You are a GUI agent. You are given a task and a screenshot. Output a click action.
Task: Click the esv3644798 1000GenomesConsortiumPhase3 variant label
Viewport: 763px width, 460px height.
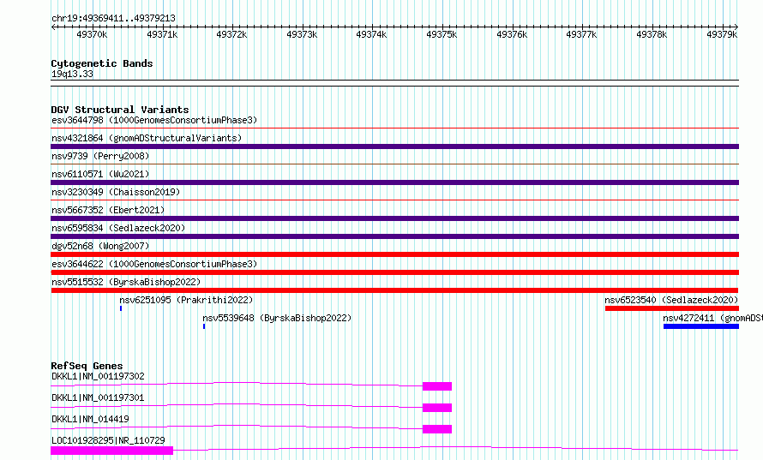154,120
